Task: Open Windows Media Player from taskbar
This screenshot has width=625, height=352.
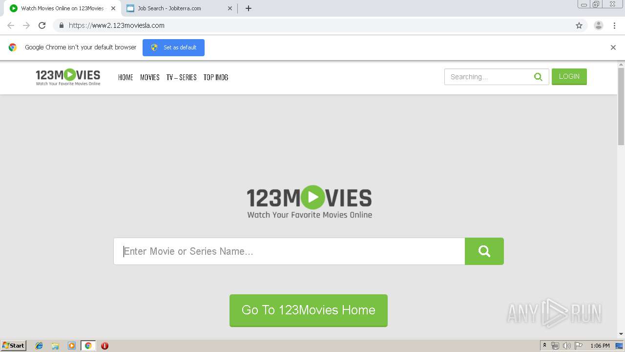Action: (72, 346)
